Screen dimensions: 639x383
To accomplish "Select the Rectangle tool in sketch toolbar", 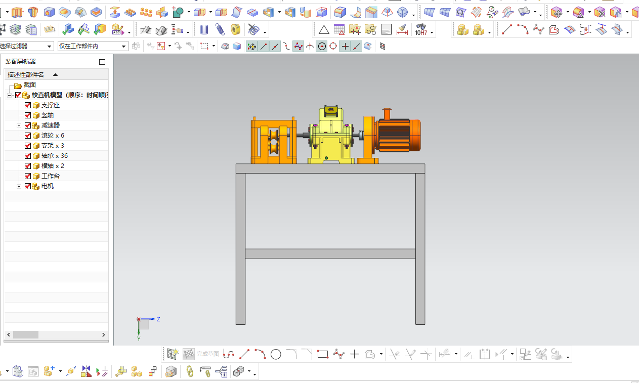I will tap(323, 354).
